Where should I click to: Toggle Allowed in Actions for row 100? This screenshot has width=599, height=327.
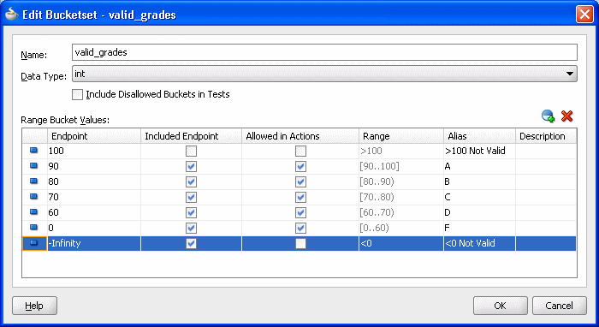point(300,152)
